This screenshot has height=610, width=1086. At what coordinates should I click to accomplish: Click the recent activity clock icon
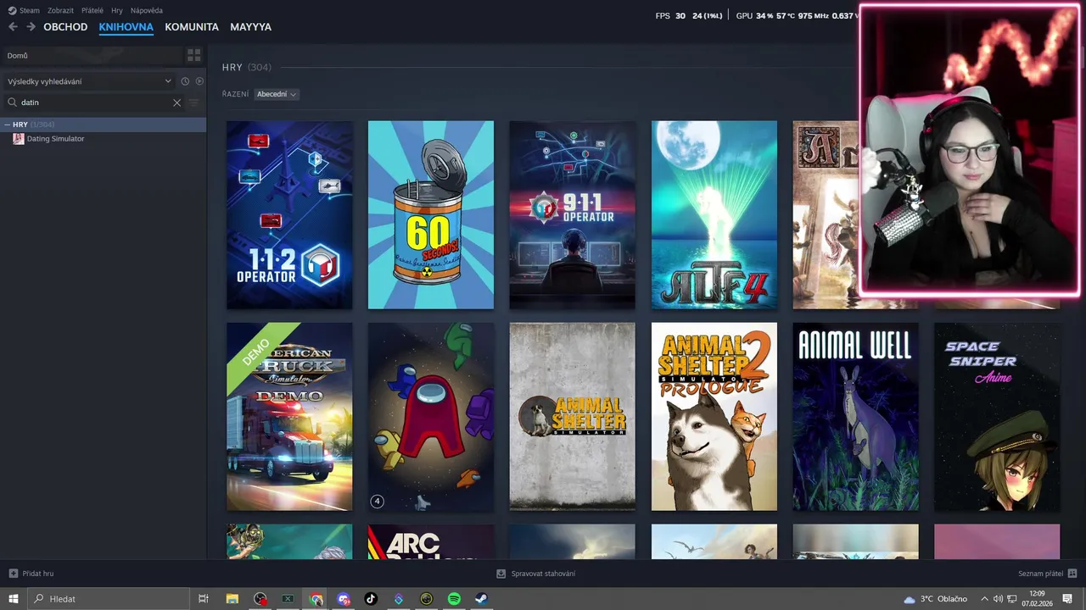click(185, 81)
